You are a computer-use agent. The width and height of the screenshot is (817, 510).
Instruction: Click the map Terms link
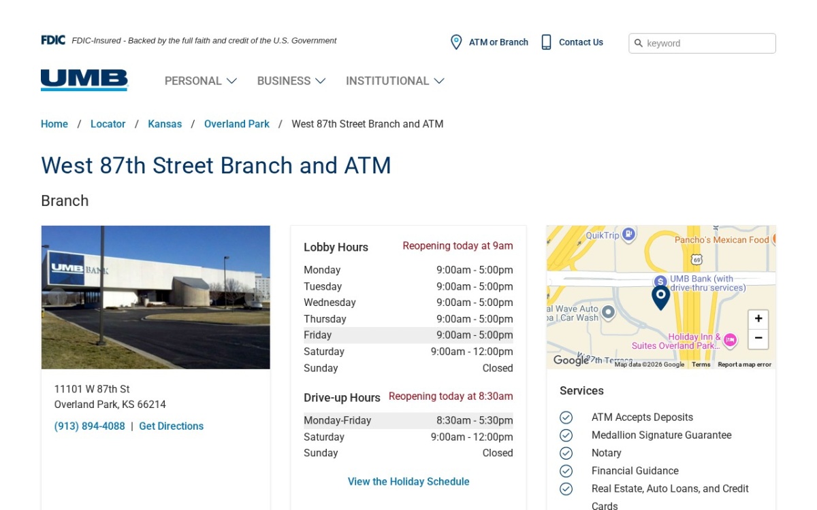point(701,364)
